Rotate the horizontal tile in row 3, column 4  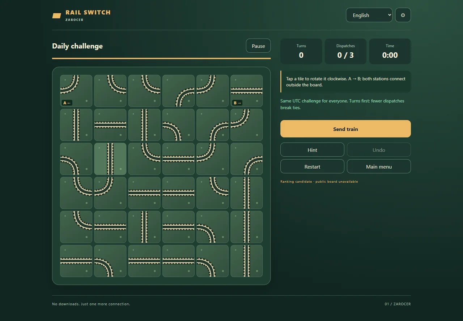click(178, 159)
